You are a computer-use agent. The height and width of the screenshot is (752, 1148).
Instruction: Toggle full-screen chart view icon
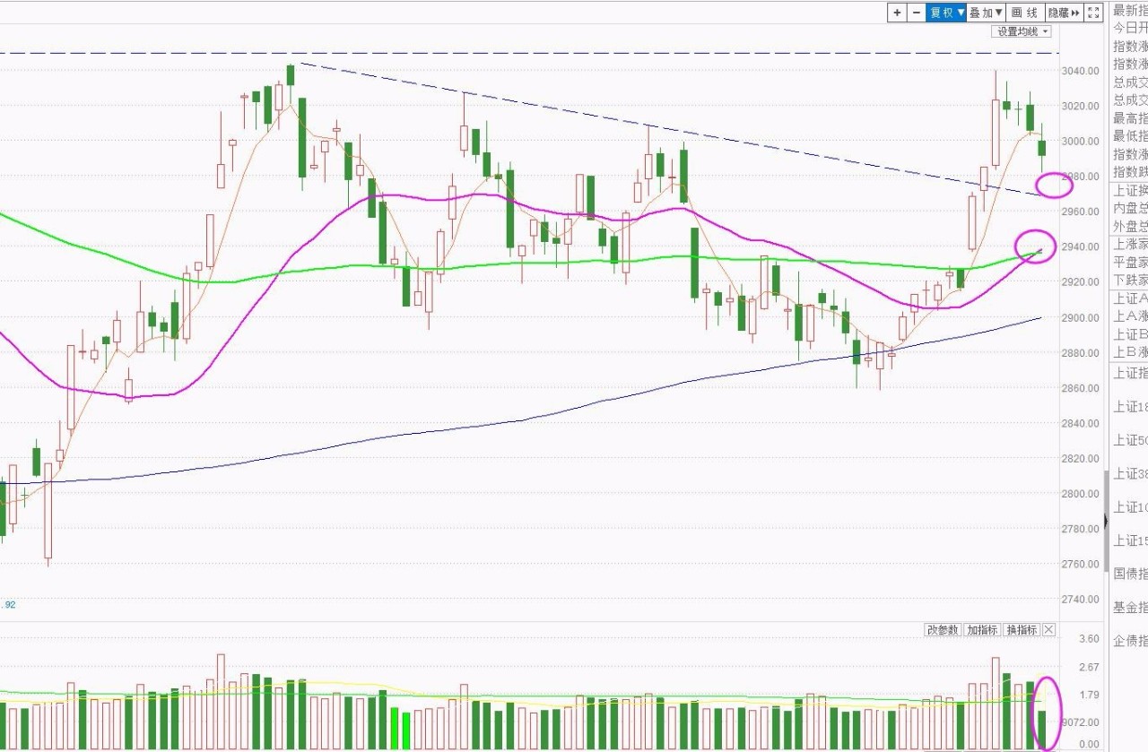click(1093, 13)
